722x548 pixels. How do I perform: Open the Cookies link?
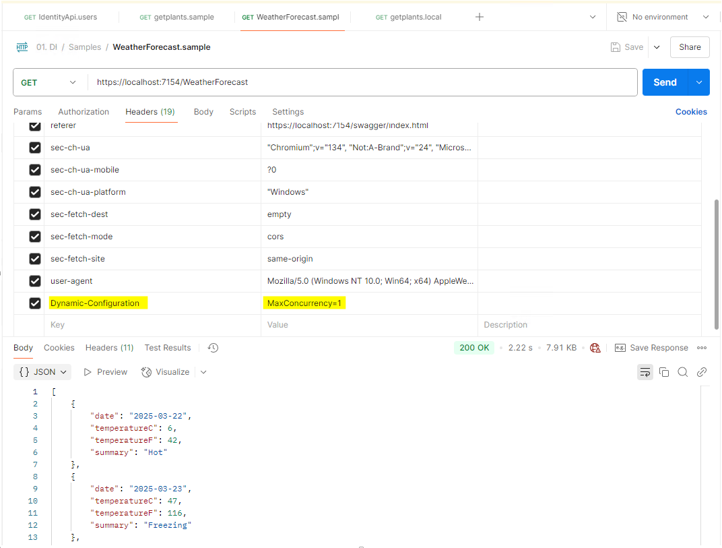[691, 112]
